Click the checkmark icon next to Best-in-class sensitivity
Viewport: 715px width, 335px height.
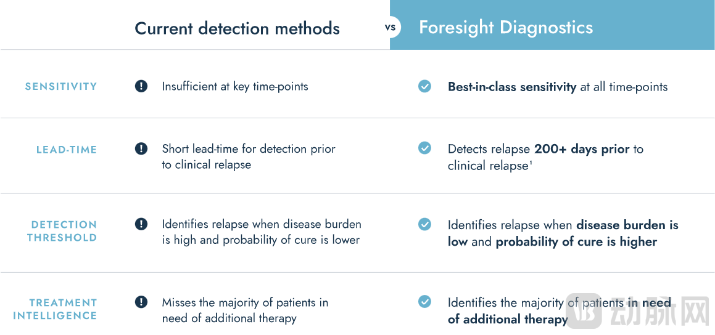[x=424, y=86]
